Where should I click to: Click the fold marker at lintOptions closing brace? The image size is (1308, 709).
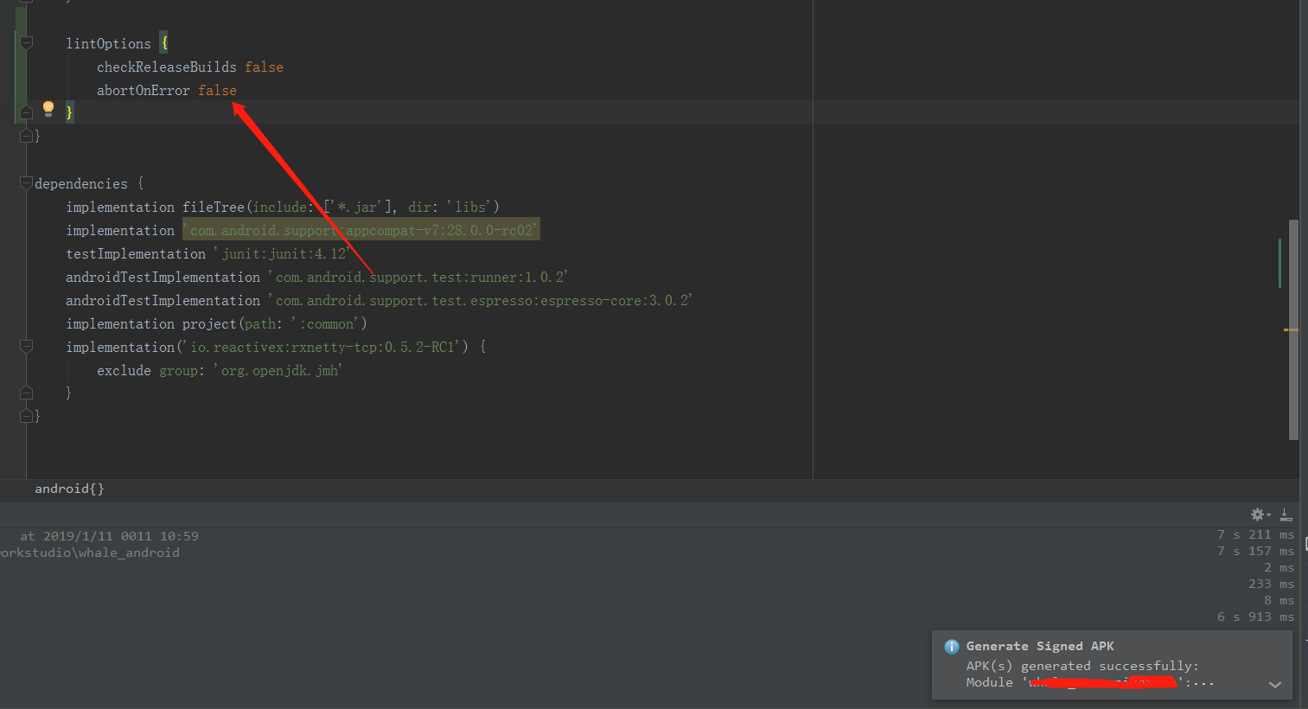[25, 112]
